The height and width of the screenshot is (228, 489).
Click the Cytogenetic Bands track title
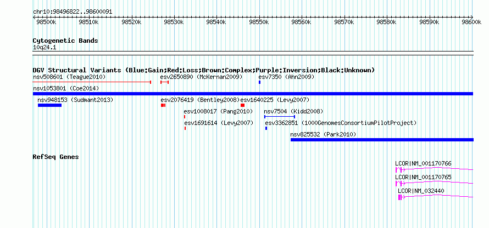coord(65,41)
